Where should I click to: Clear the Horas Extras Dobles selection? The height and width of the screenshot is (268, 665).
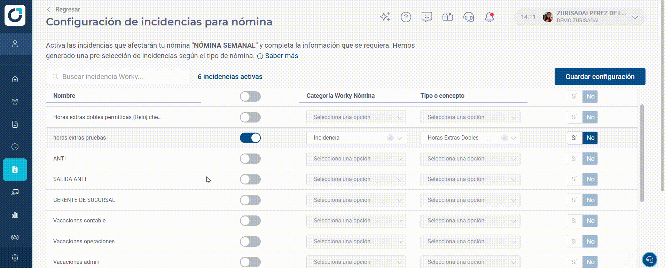504,138
